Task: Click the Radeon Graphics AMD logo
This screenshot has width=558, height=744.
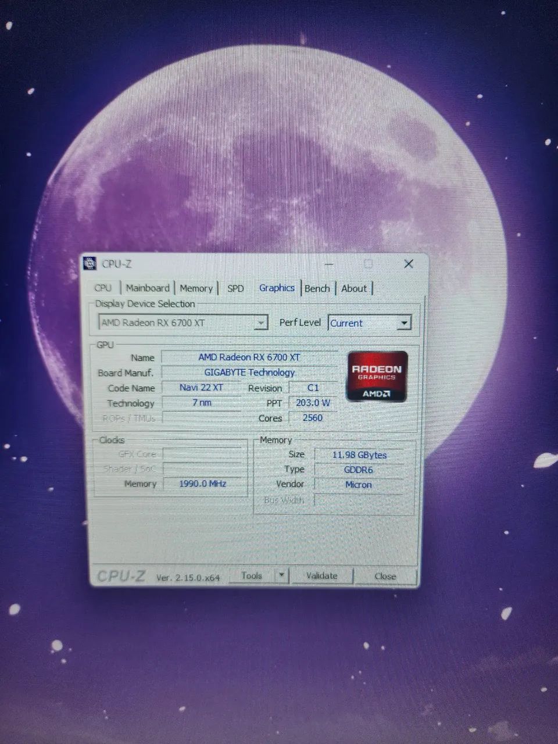Action: (377, 376)
